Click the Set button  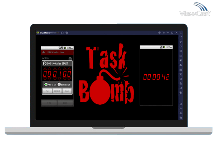pyautogui.click(x=47, y=91)
